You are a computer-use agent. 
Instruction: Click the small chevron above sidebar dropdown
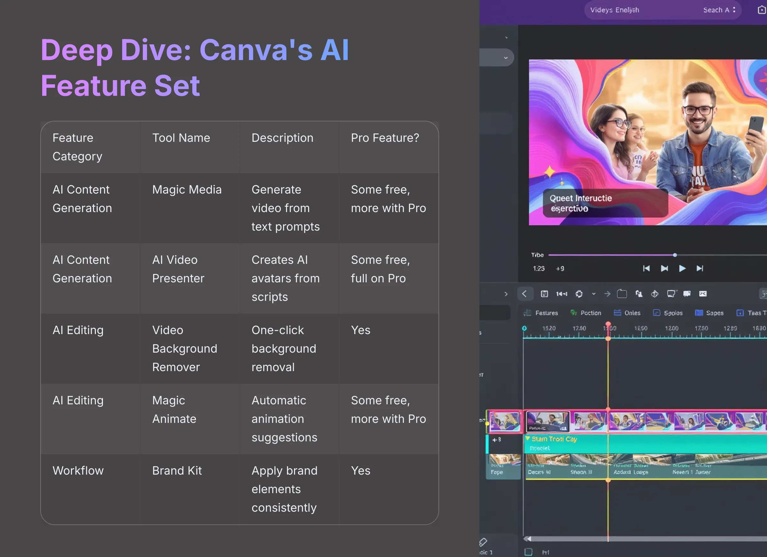pos(506,37)
